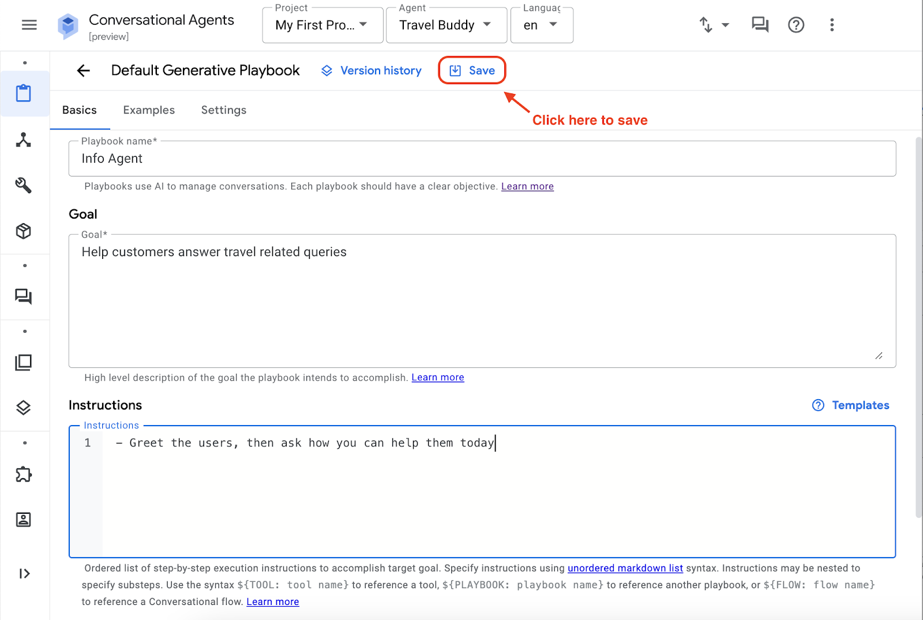
Task: Open Version history for the playbook
Action: pyautogui.click(x=371, y=70)
